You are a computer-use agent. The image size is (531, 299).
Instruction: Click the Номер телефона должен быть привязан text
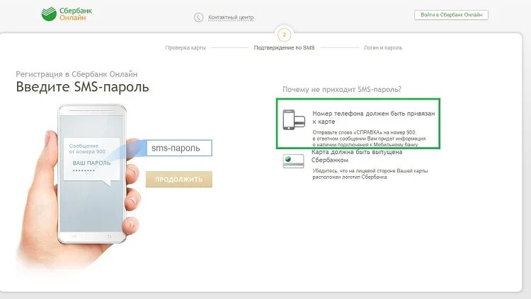pos(374,117)
